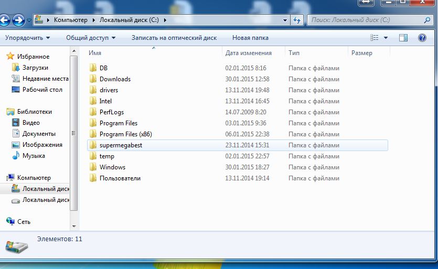
Task: Click the drive icon in the details pane
Action: (16, 246)
